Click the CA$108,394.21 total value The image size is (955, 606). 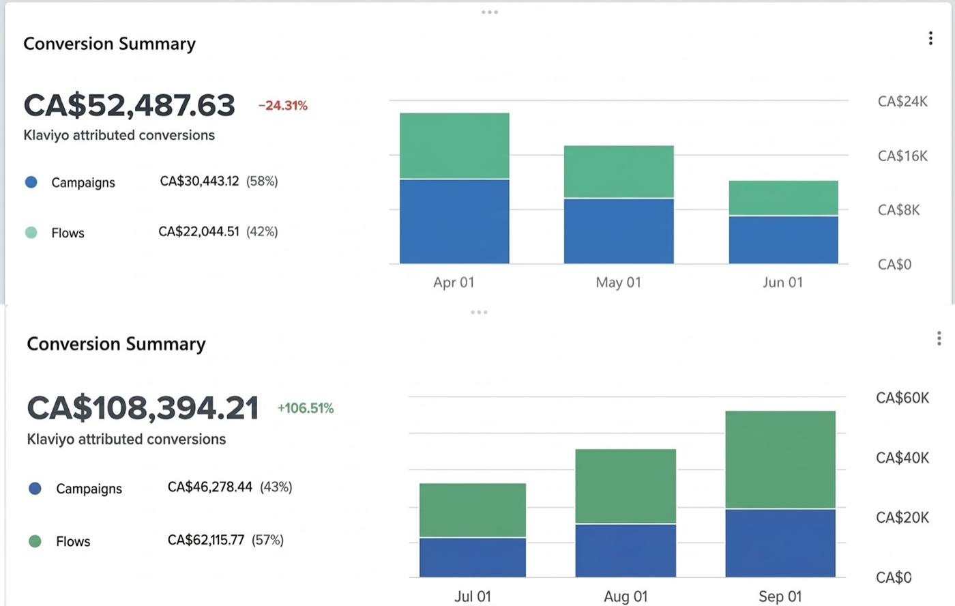(143, 408)
